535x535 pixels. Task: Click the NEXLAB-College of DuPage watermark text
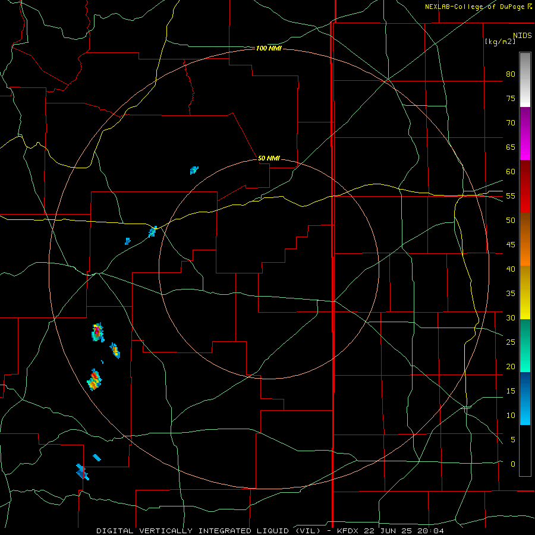[479, 7]
